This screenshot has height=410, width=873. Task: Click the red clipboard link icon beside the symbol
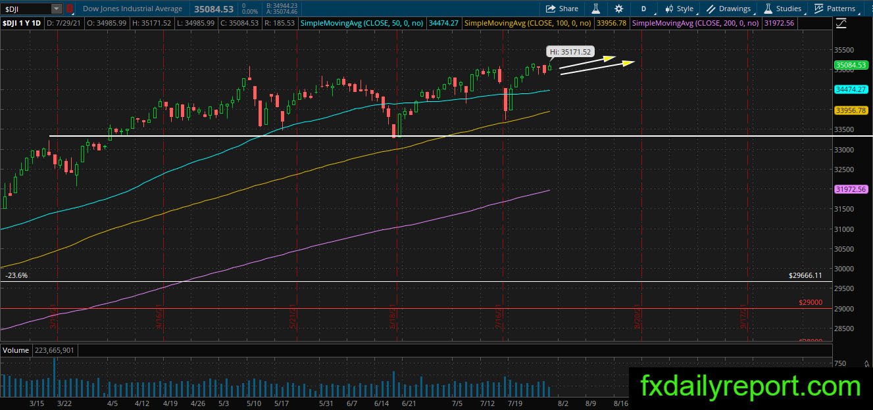[x=70, y=9]
